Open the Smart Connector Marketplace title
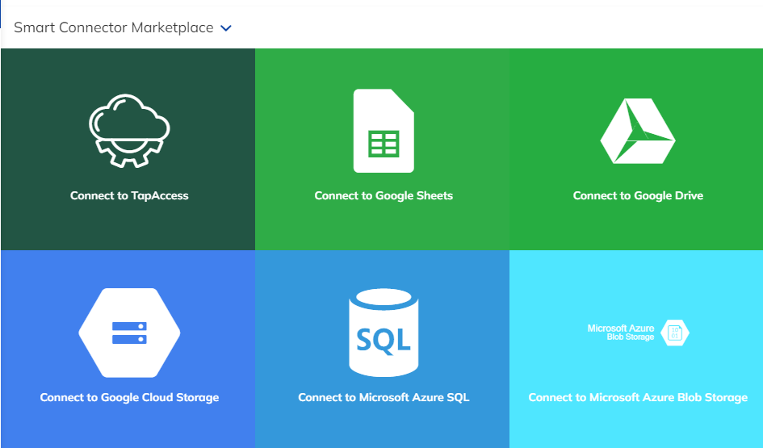 point(113,27)
